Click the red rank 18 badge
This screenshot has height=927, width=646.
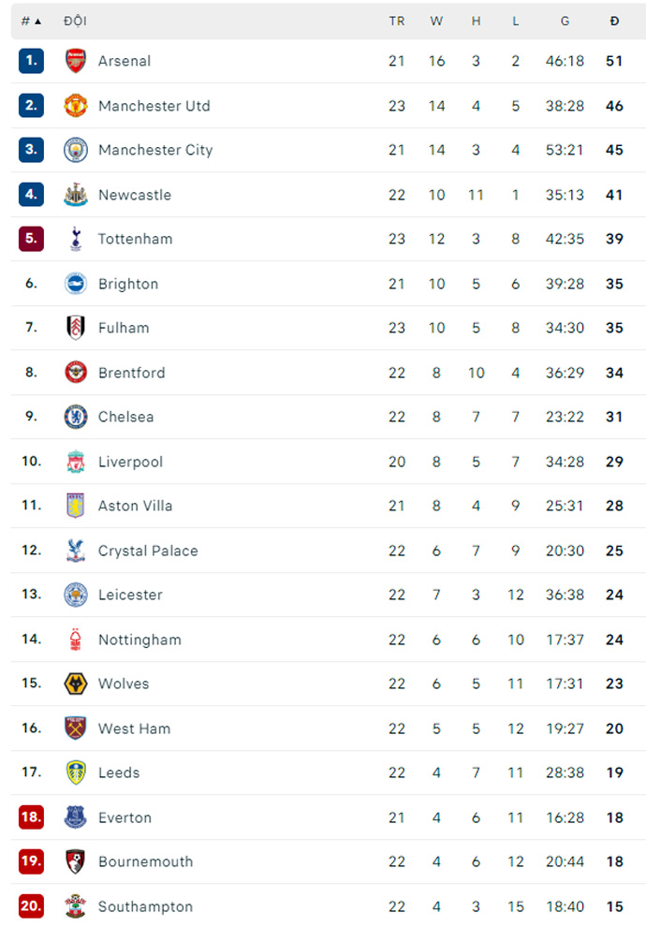point(31,817)
